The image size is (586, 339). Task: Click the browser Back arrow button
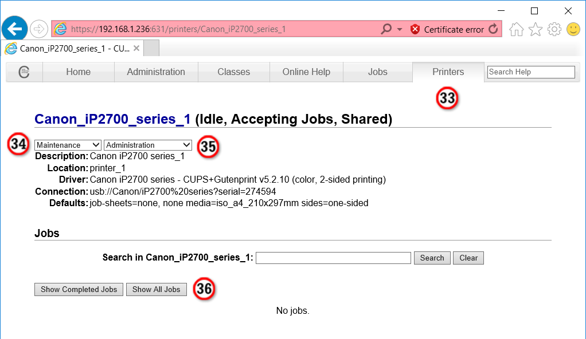coord(14,29)
